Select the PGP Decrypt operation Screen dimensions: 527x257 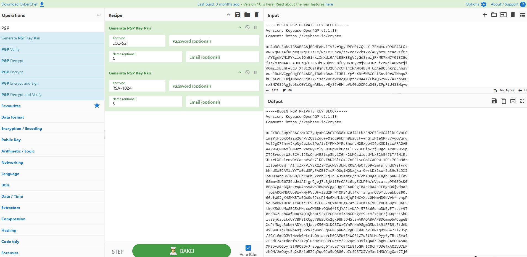coord(52,61)
